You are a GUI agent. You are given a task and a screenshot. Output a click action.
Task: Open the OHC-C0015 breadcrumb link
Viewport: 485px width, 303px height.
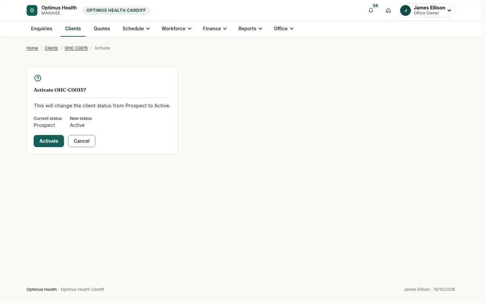(76, 48)
